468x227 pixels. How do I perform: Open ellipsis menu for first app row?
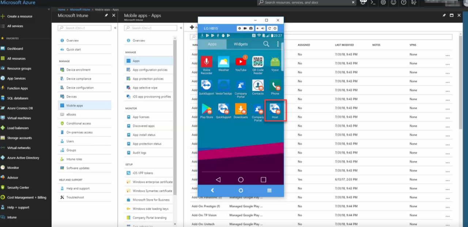point(448,55)
